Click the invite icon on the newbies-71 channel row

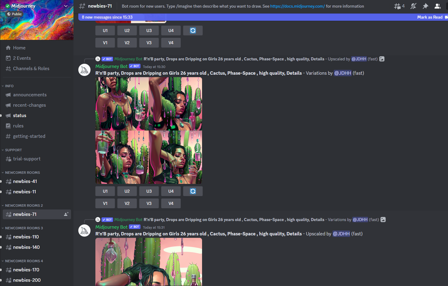[x=66, y=214]
